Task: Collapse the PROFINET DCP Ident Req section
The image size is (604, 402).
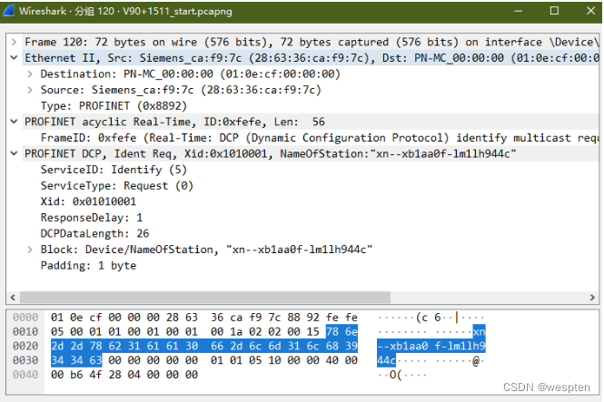Action: click(x=15, y=153)
